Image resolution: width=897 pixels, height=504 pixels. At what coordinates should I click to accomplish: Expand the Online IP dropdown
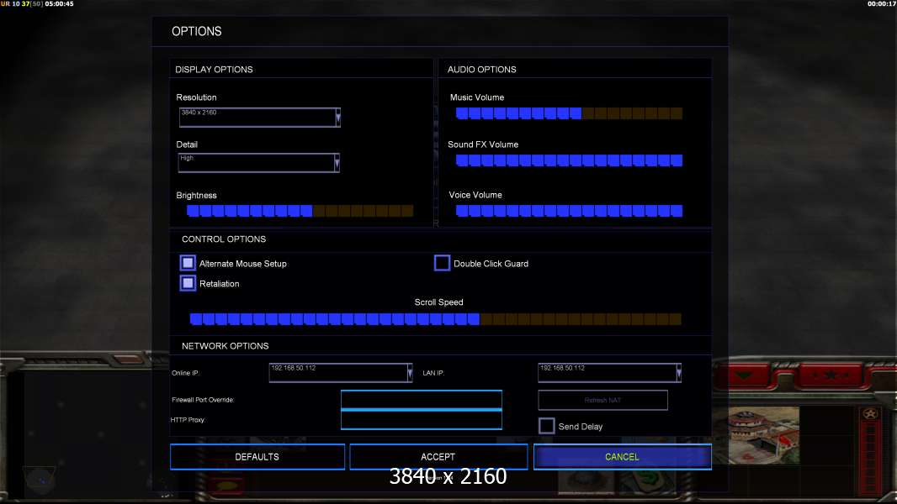[341, 373]
